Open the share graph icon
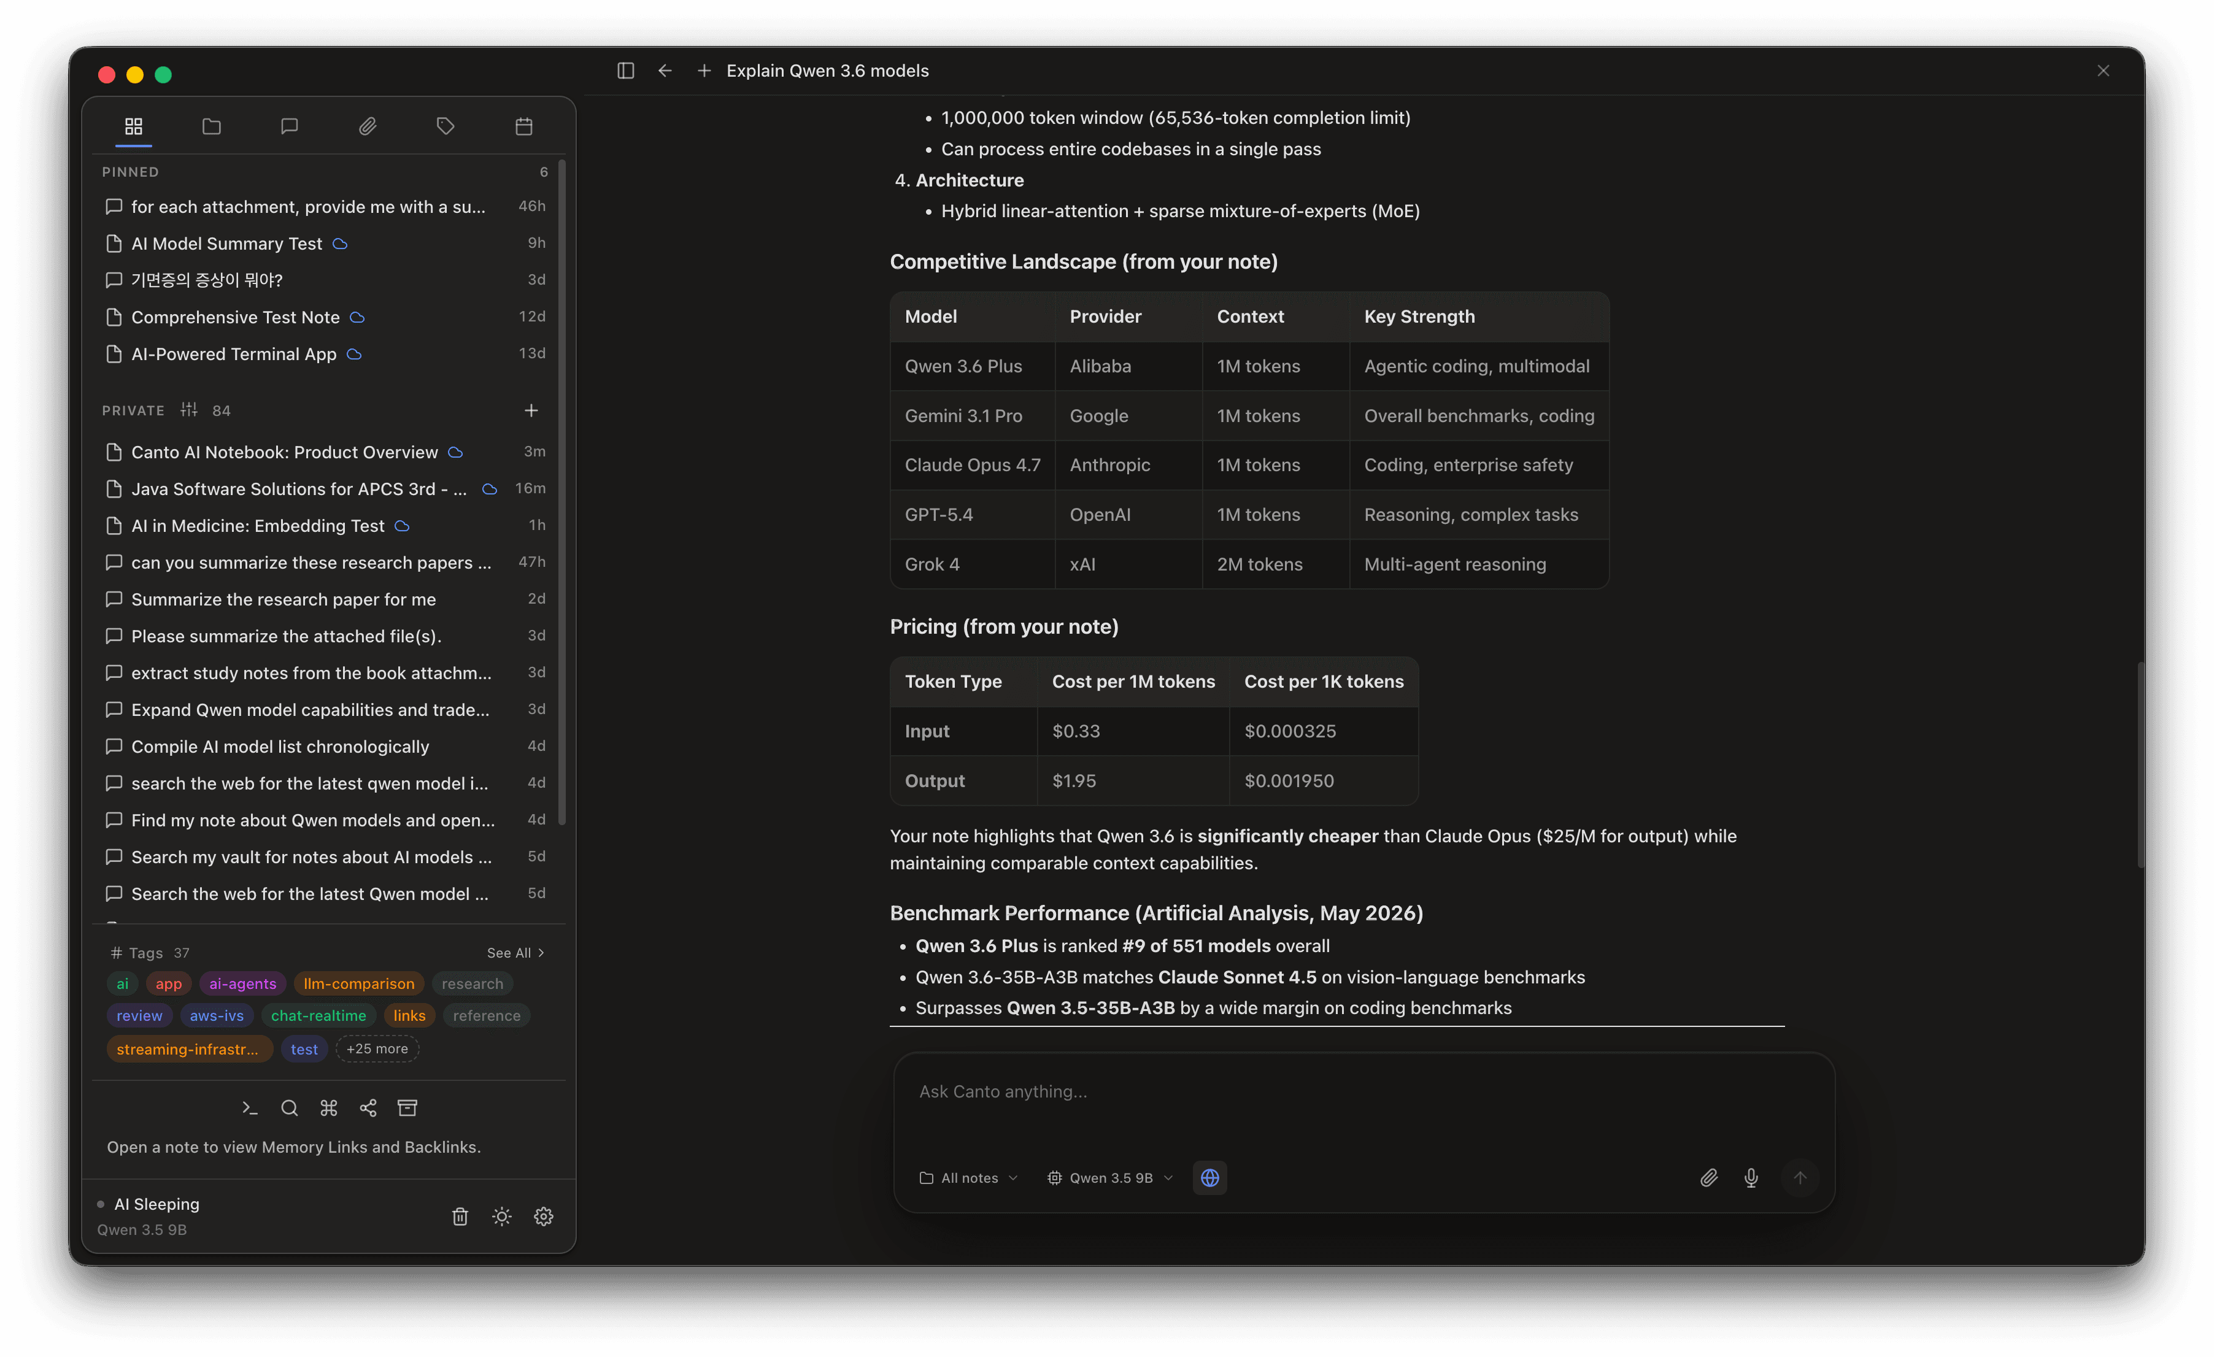The width and height of the screenshot is (2214, 1357). tap(368, 1108)
